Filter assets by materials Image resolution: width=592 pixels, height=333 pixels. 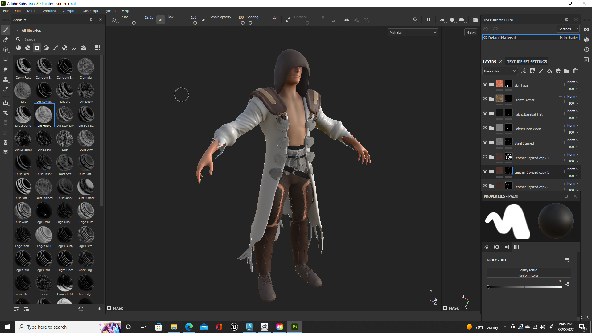[x=18, y=48]
